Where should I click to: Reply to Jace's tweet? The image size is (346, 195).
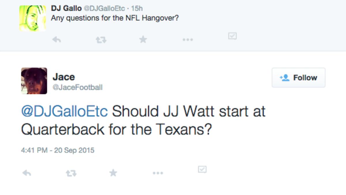[x=27, y=172]
